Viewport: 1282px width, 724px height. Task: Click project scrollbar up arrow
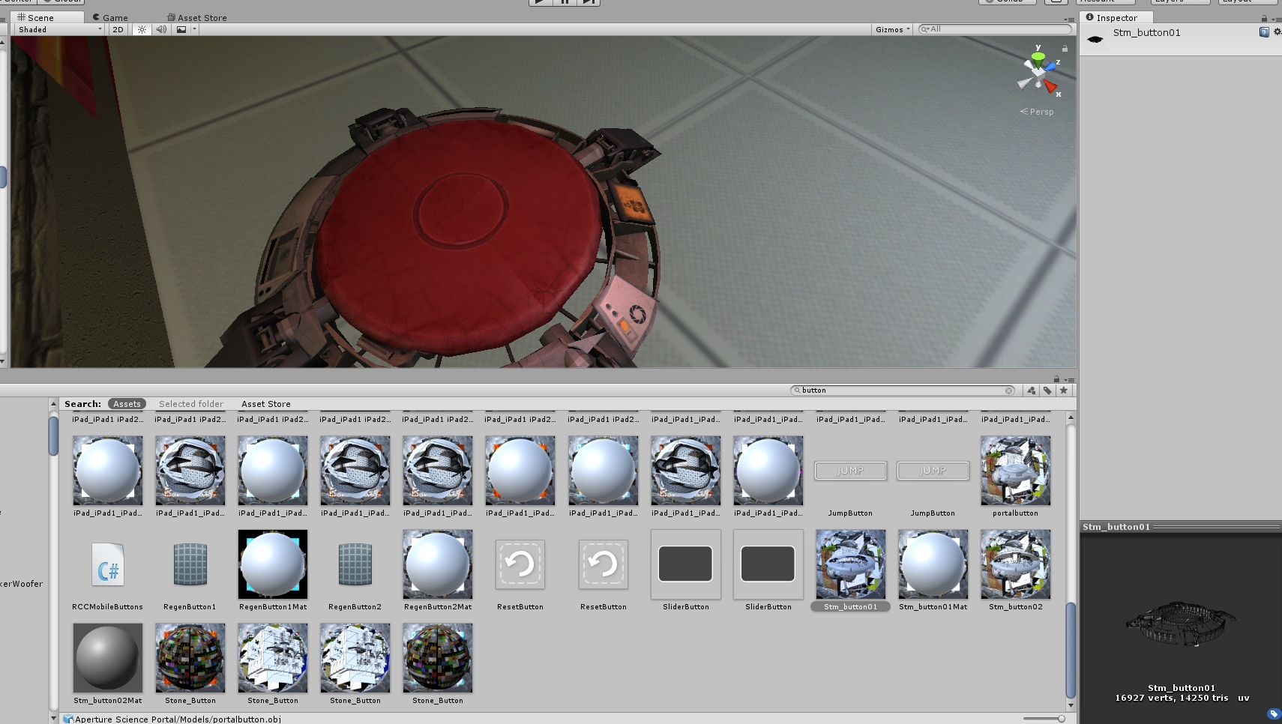[1071, 417]
